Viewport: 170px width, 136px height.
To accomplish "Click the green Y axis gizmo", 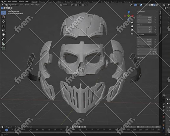I will tap(129, 16).
